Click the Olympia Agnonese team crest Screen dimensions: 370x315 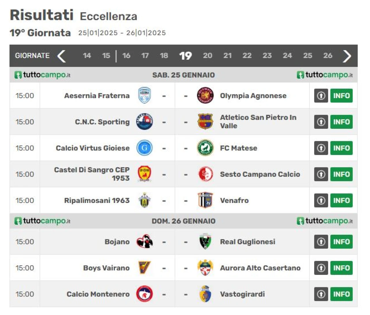click(x=205, y=96)
